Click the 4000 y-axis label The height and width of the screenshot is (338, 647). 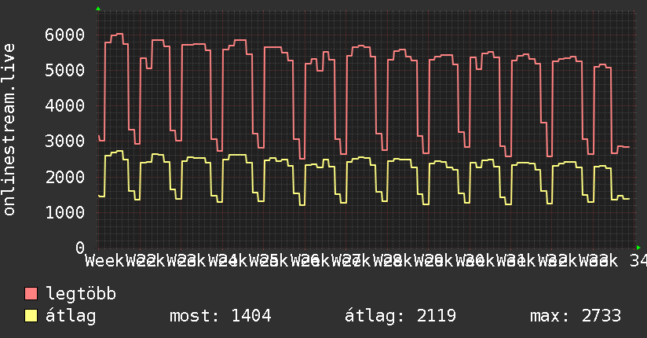[x=65, y=106]
